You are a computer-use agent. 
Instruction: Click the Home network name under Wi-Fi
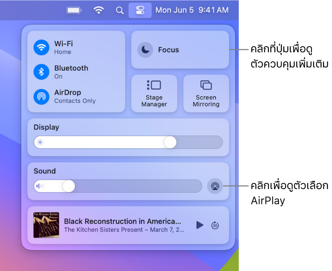coord(63,52)
